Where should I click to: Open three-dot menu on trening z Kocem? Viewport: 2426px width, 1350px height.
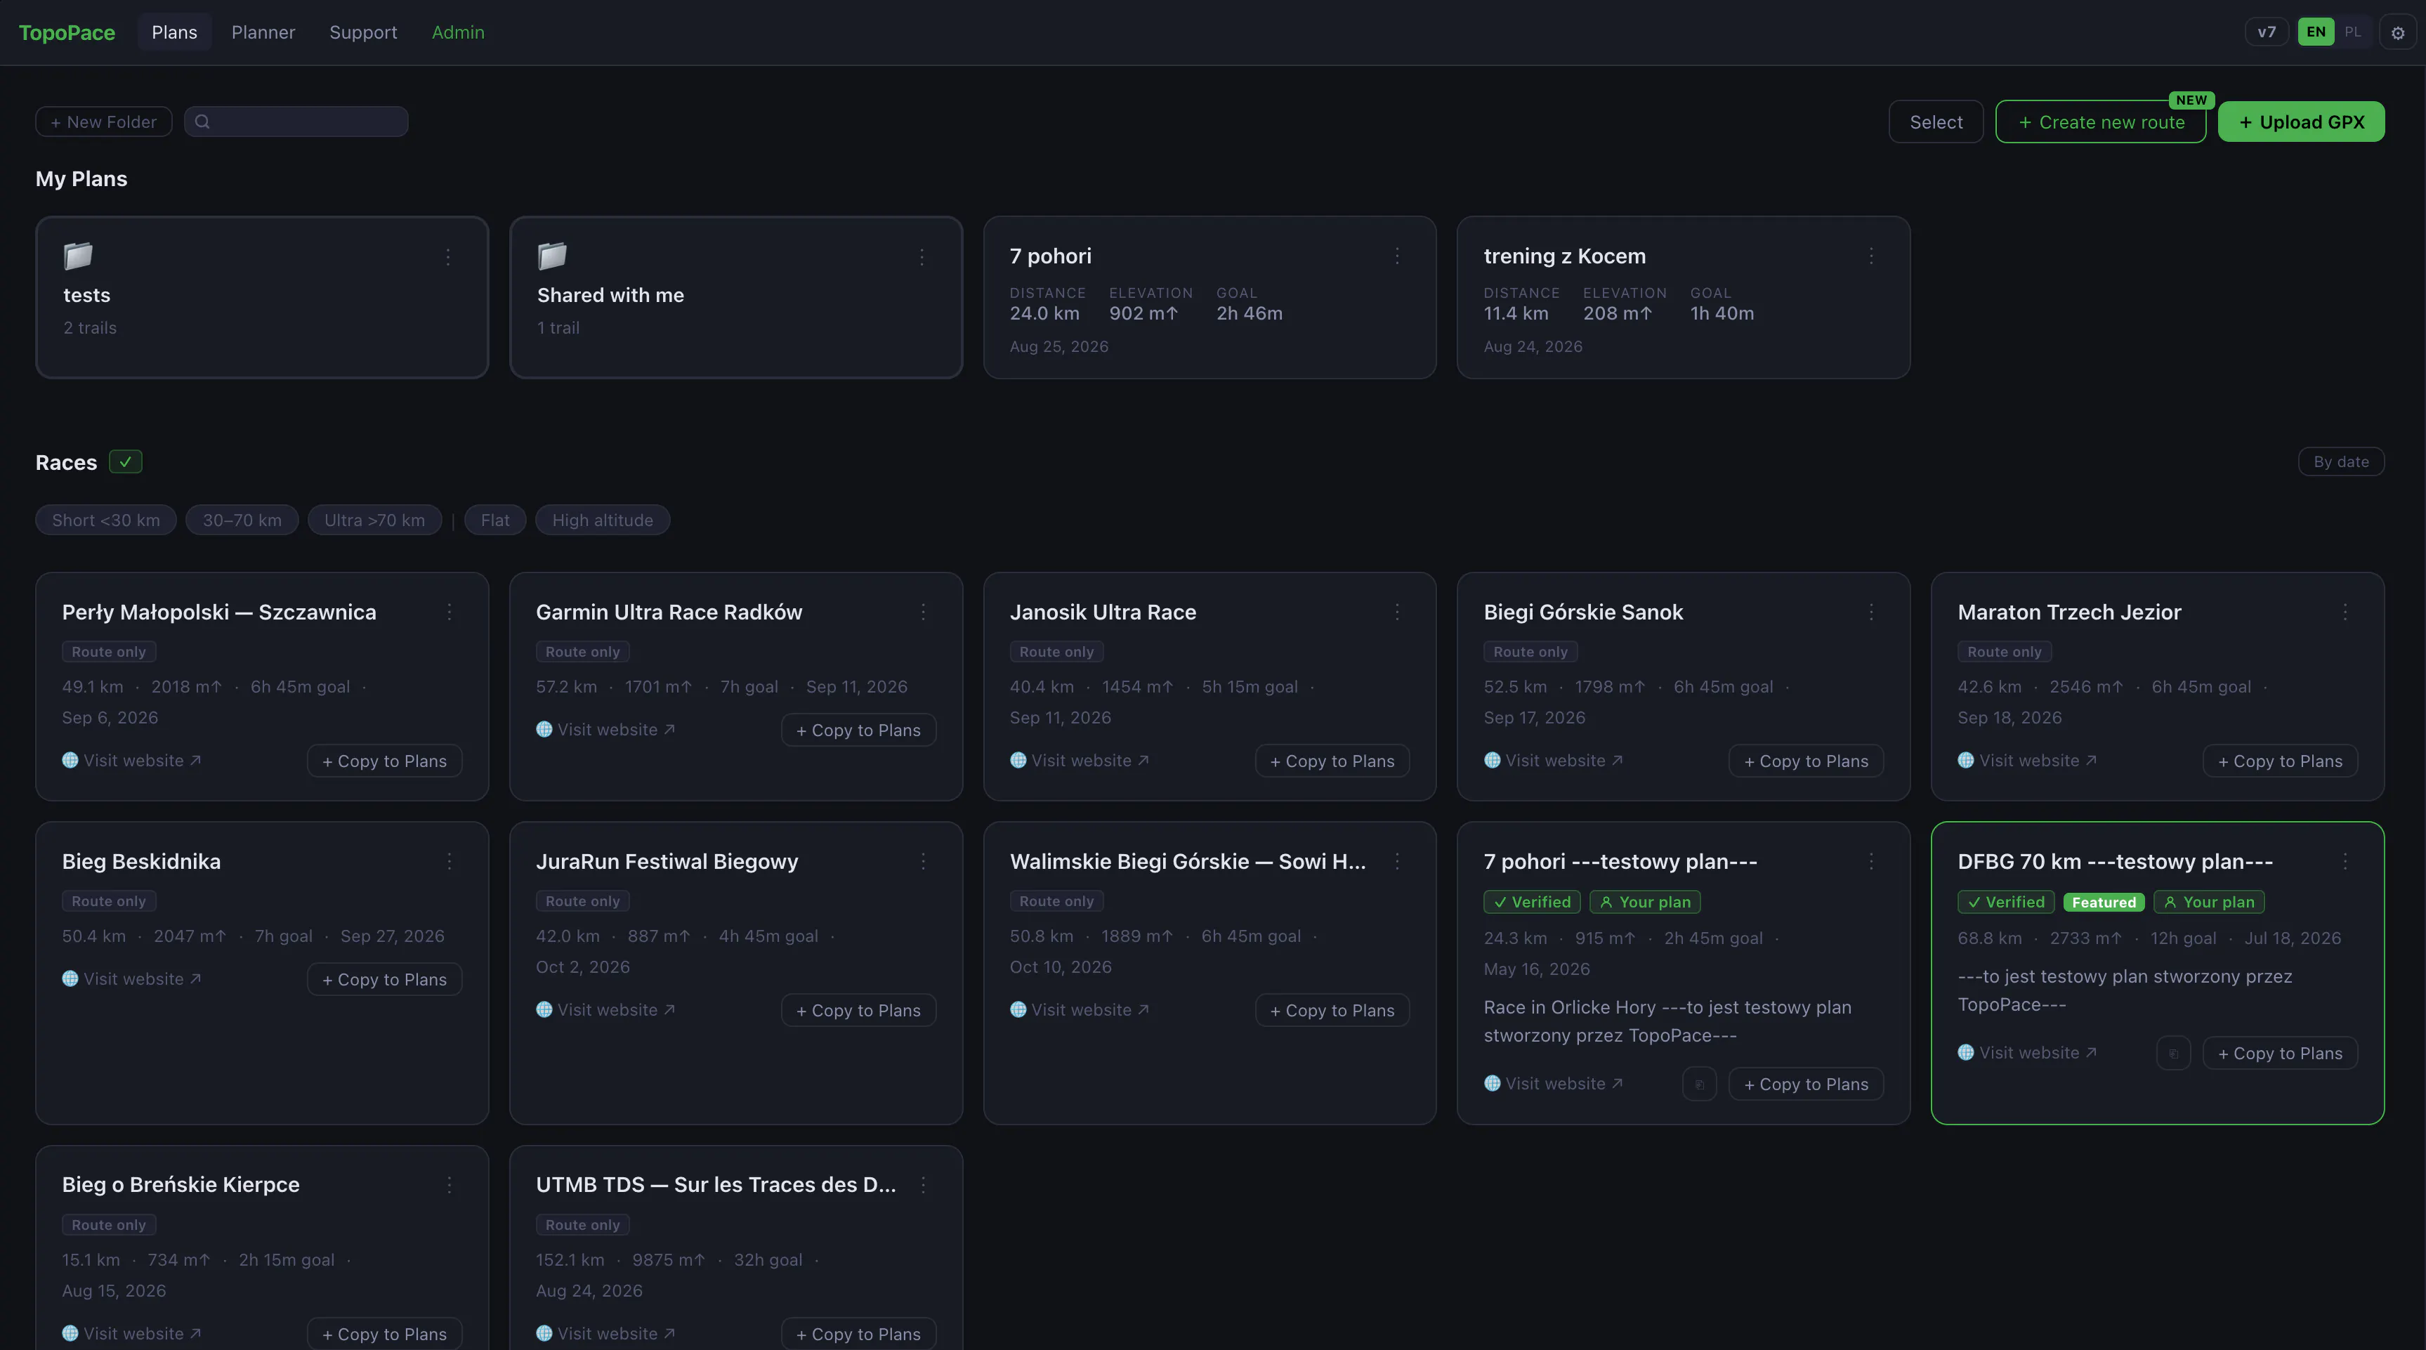tap(1871, 255)
